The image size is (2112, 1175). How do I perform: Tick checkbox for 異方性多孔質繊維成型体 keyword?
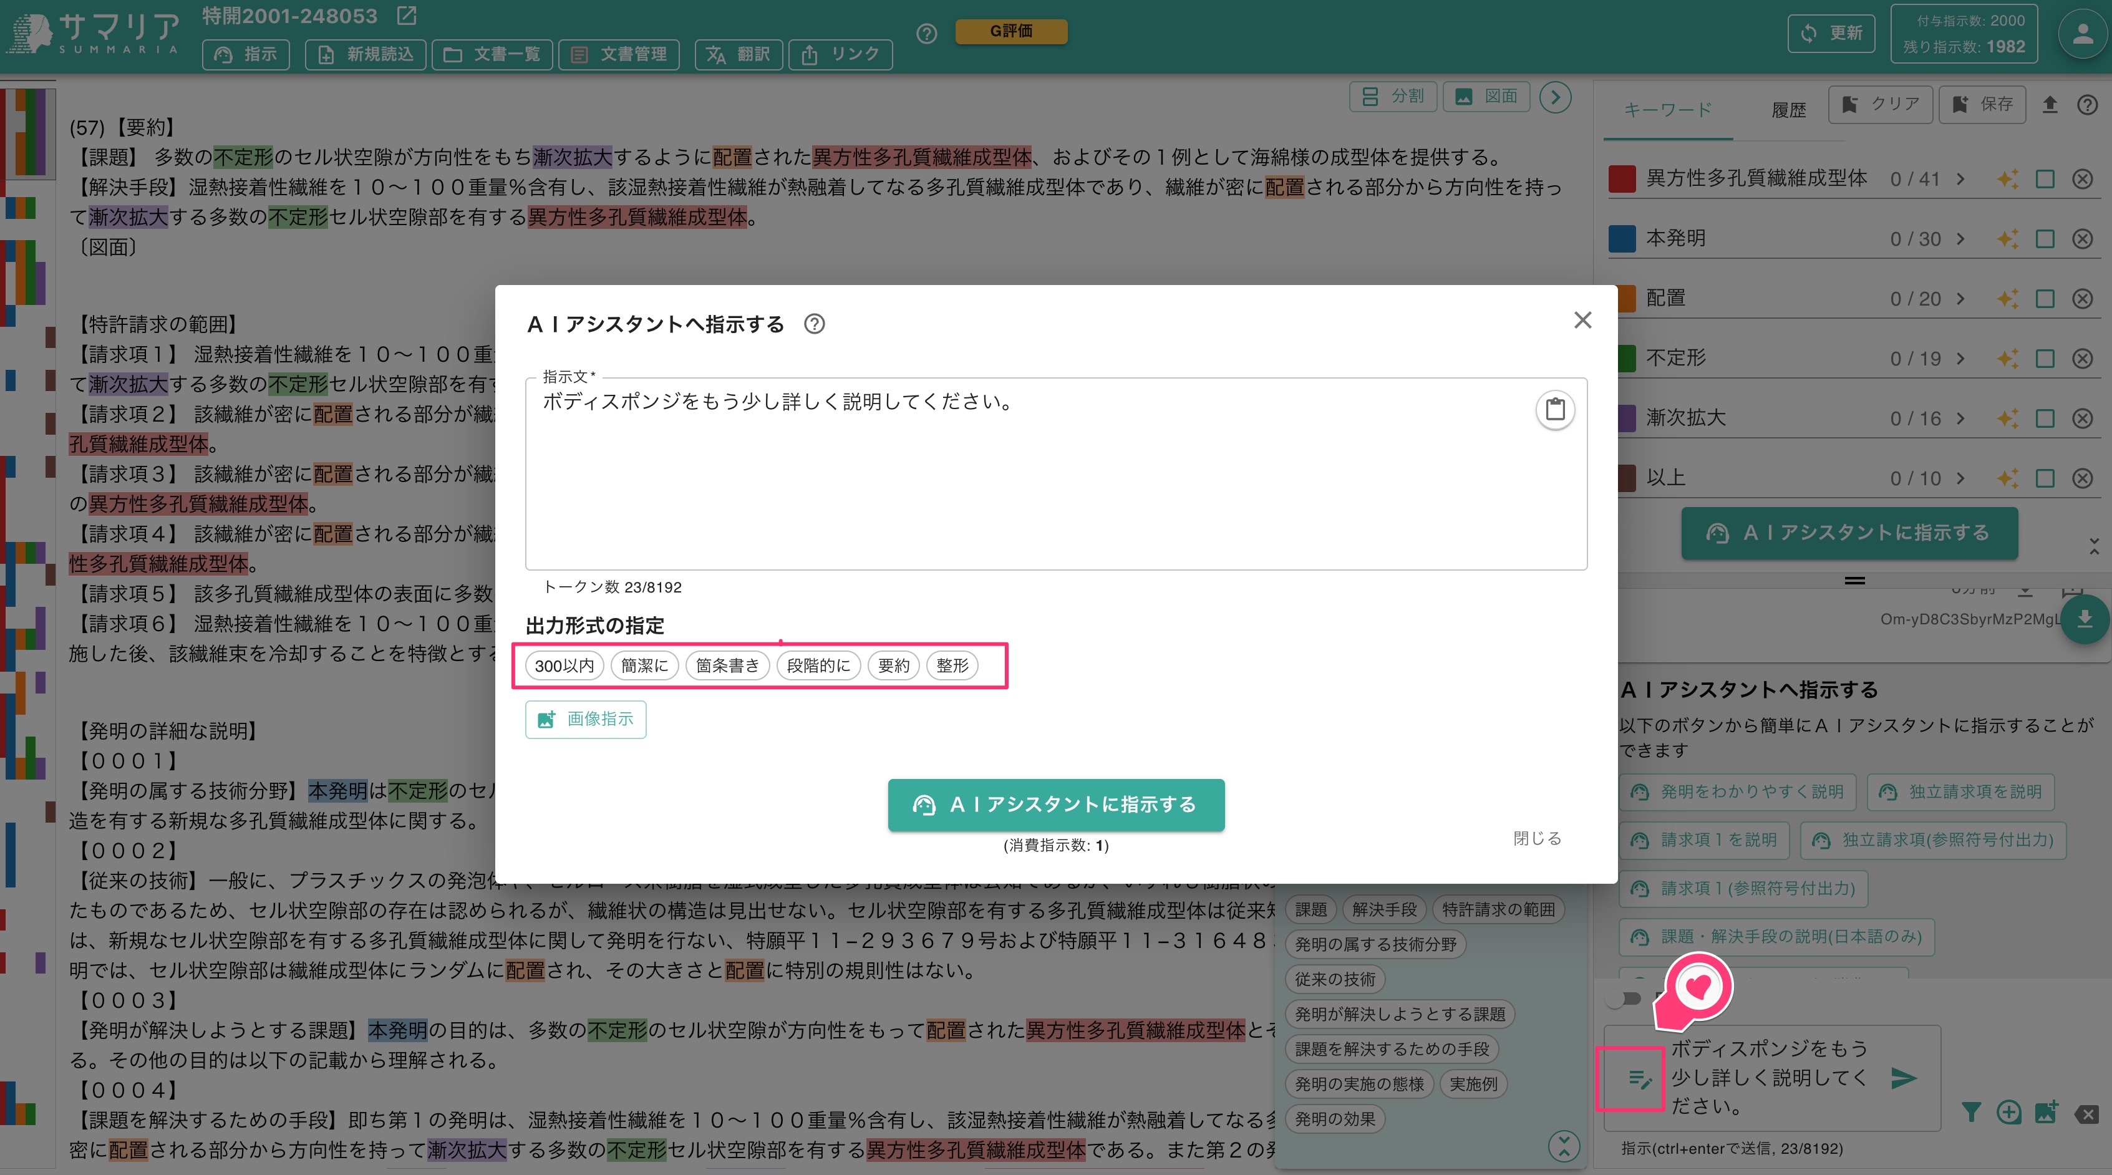(x=2045, y=179)
